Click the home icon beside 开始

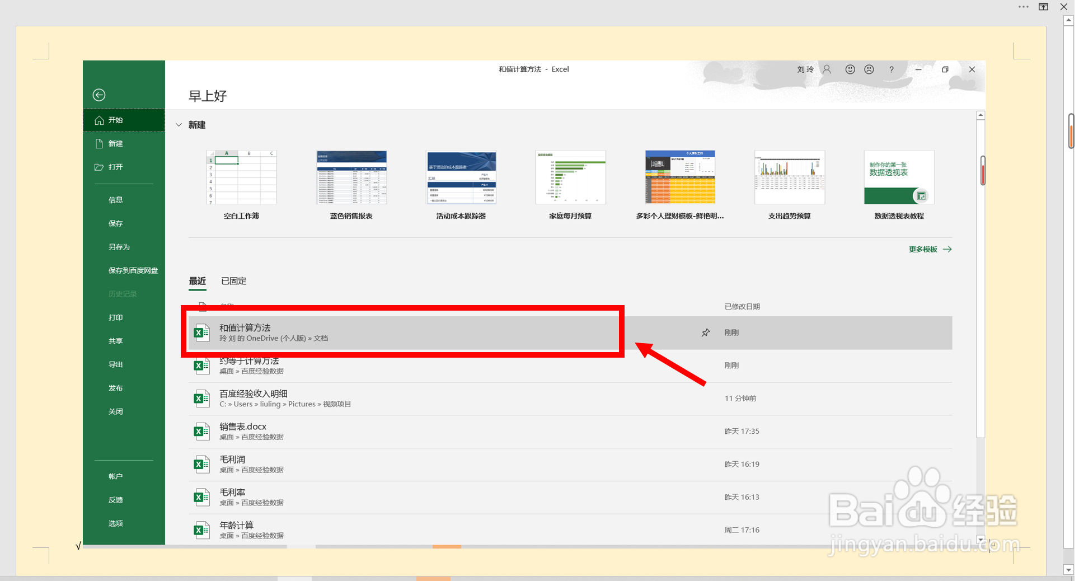(99, 120)
